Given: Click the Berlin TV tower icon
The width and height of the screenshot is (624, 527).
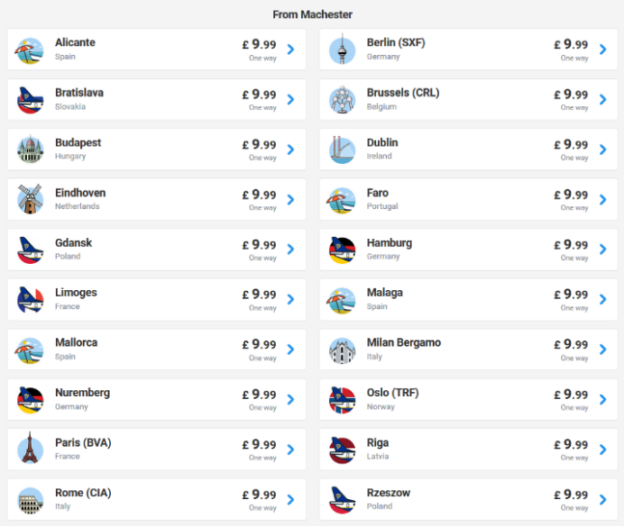Looking at the screenshot, I should [x=342, y=50].
